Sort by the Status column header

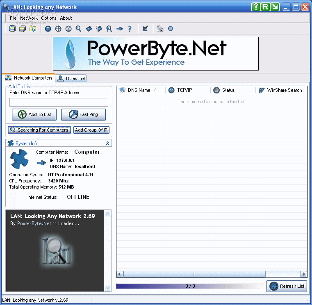(233, 90)
